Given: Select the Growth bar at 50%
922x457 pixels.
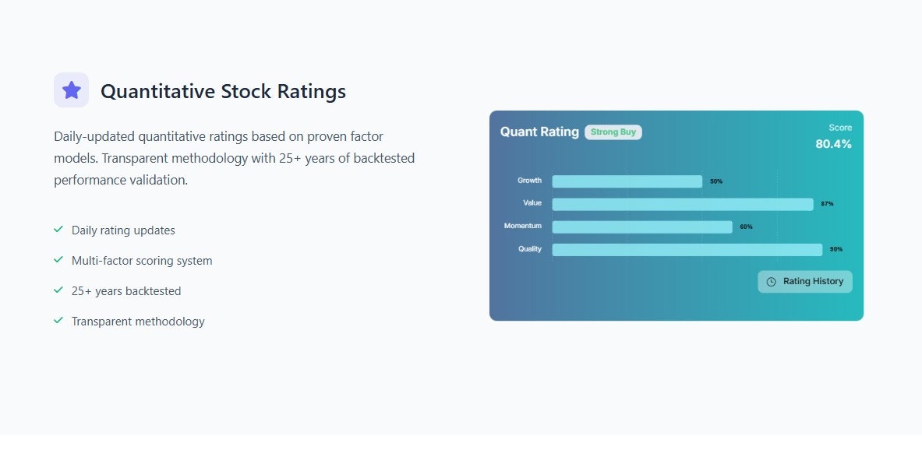Looking at the screenshot, I should pos(627,181).
